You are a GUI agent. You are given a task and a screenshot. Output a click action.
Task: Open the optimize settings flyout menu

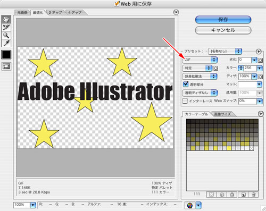point(259,52)
